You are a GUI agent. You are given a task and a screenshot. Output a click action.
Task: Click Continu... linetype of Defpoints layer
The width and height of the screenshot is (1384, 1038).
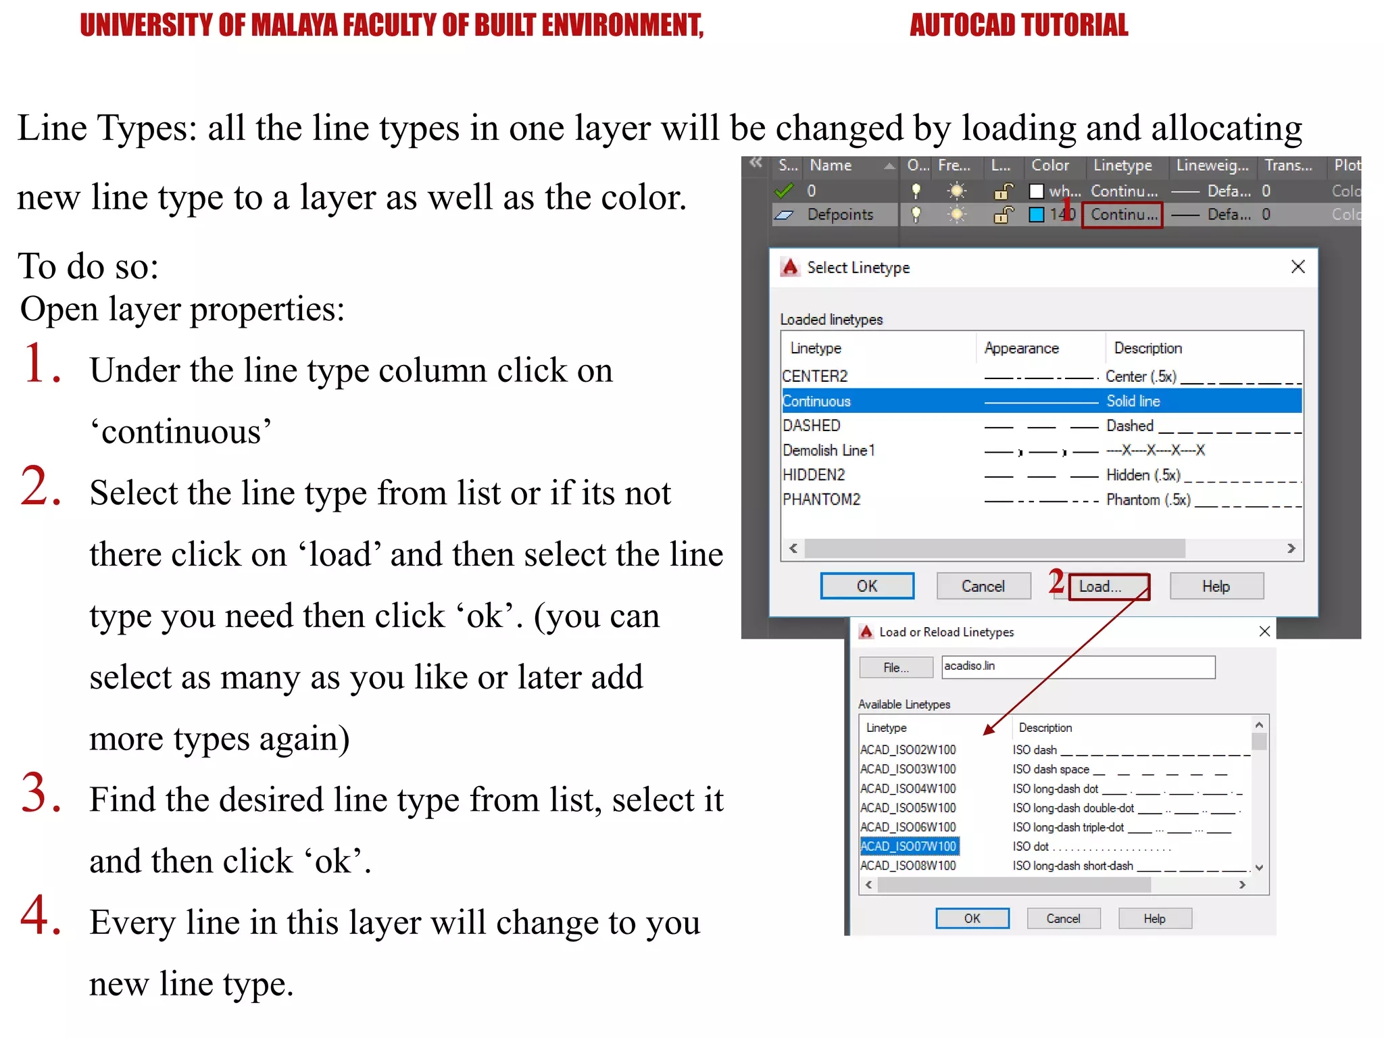point(1124,215)
